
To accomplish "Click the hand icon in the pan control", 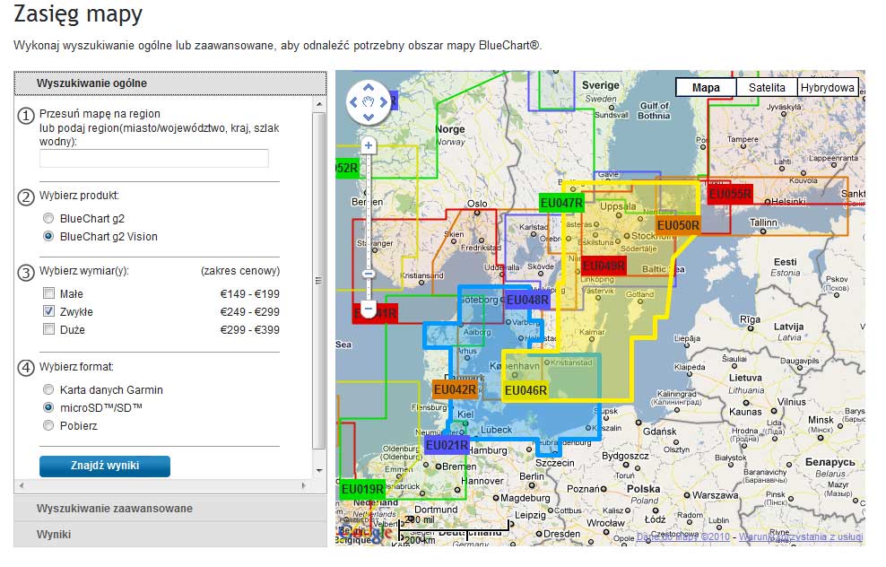I will click(368, 101).
